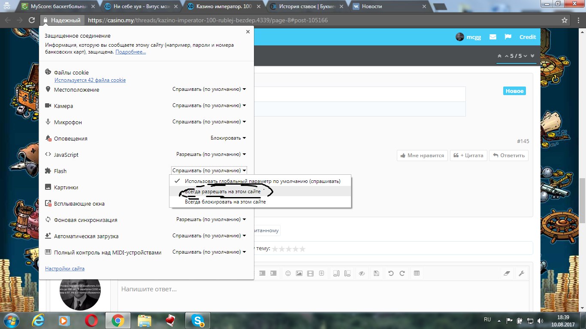Expand the JavaScript permission dropdown
This screenshot has height=329, width=586.
pyautogui.click(x=211, y=154)
